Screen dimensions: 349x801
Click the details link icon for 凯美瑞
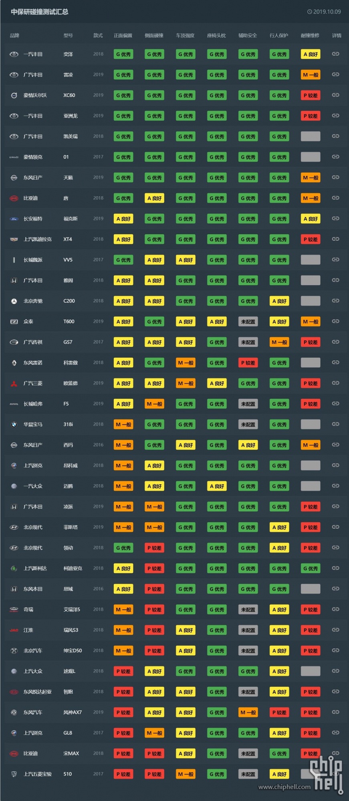click(x=336, y=136)
